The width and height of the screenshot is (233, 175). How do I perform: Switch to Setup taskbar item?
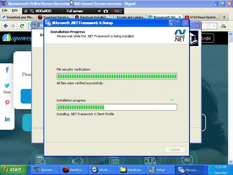point(160,170)
